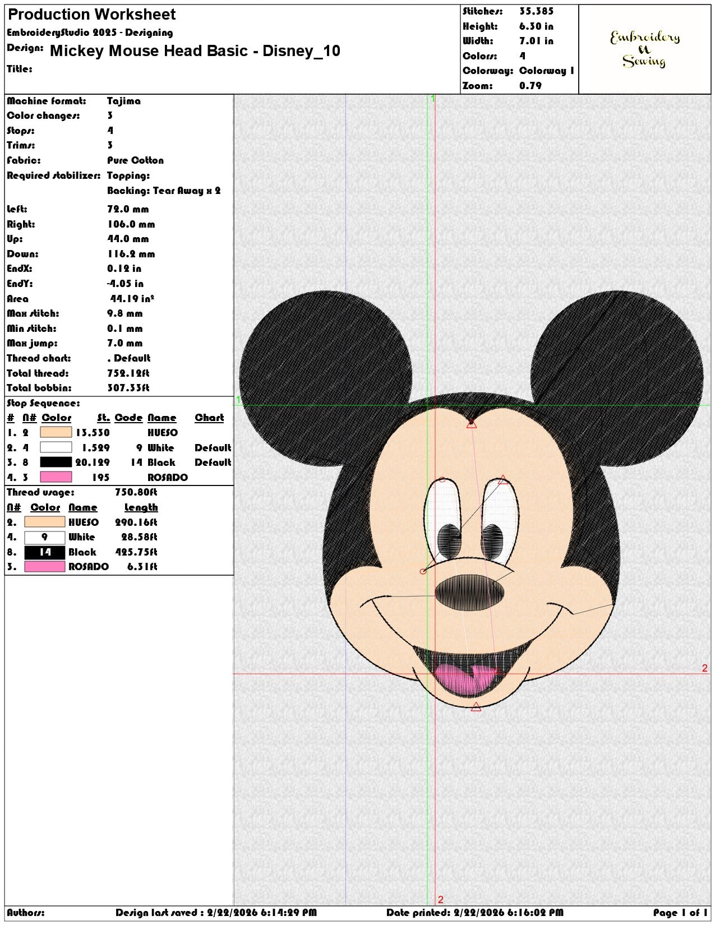715x925 pixels.
Task: Click stitch count 195 in ROSADO row
Action: pyautogui.click(x=101, y=478)
